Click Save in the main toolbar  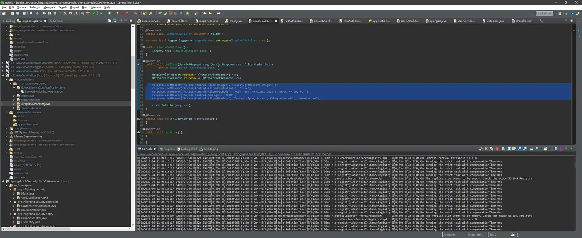pos(13,13)
